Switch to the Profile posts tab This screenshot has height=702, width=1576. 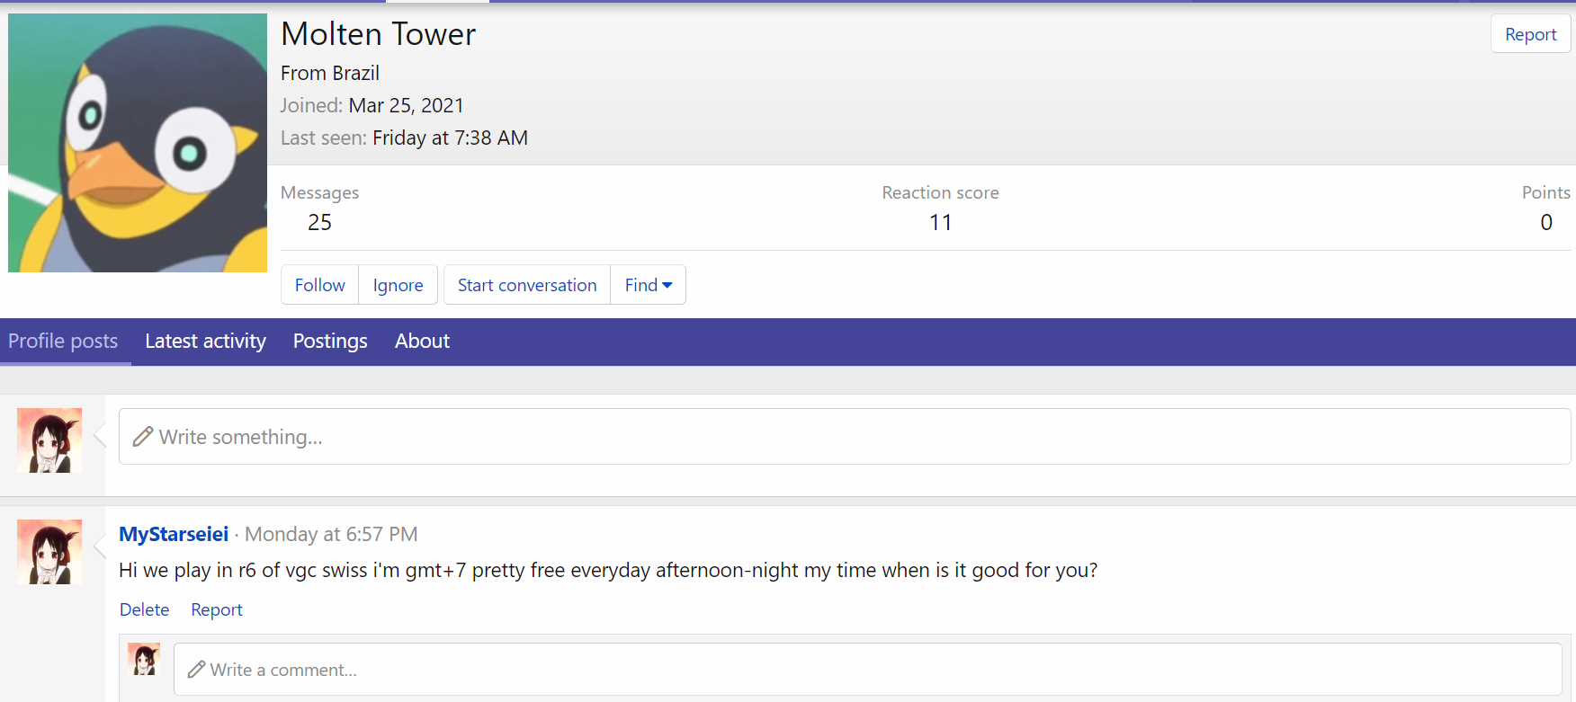pyautogui.click(x=63, y=342)
